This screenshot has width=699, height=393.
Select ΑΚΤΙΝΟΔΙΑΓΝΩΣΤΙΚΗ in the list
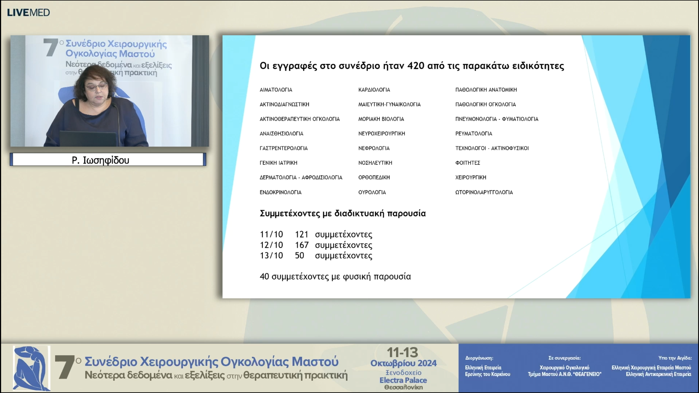(284, 105)
